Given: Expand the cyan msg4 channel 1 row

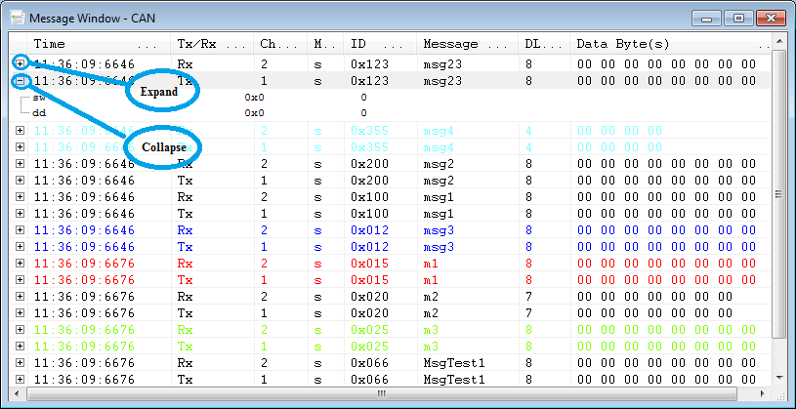Looking at the screenshot, I should 20,147.
